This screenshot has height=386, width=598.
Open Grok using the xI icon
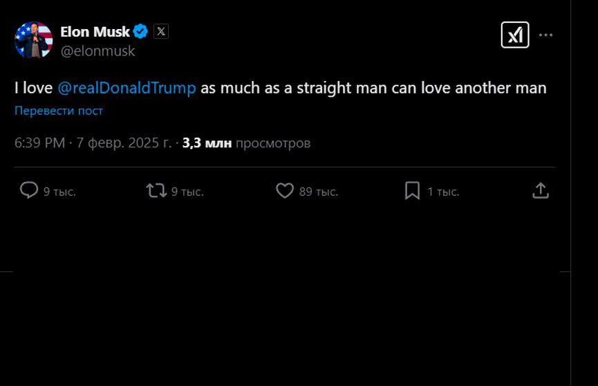(x=515, y=35)
